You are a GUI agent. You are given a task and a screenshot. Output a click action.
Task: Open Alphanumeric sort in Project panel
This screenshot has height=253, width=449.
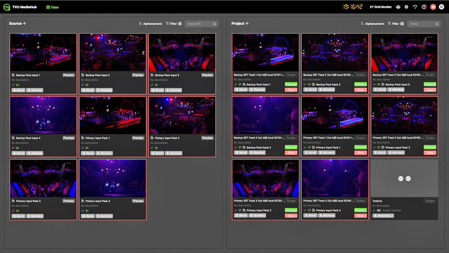373,24
